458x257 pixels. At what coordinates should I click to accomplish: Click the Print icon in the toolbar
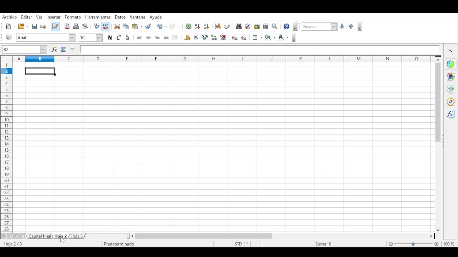(x=75, y=26)
